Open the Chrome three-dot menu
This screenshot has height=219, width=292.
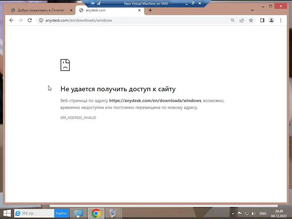[281, 20]
